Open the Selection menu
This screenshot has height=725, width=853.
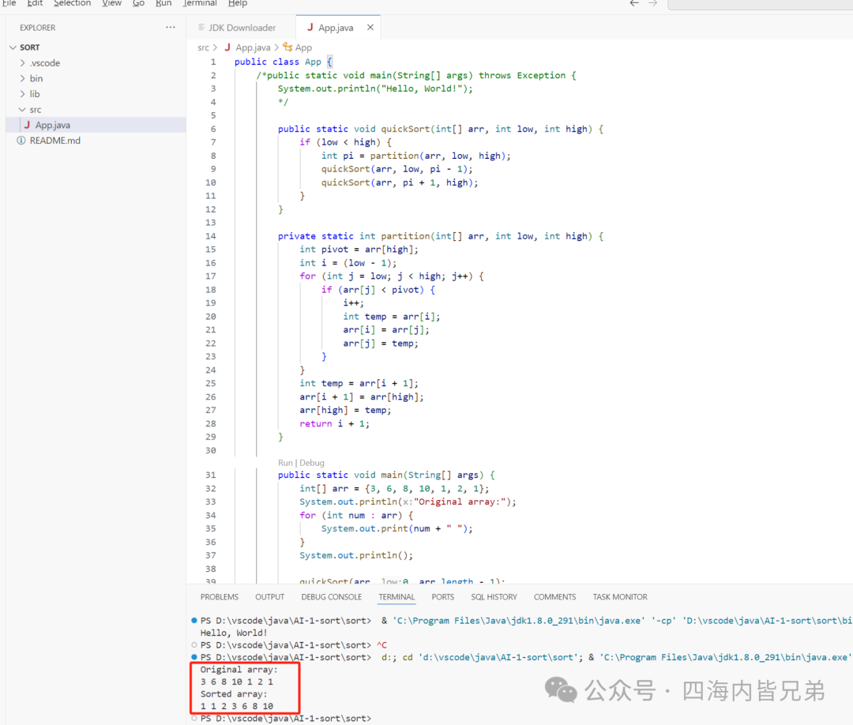(73, 3)
